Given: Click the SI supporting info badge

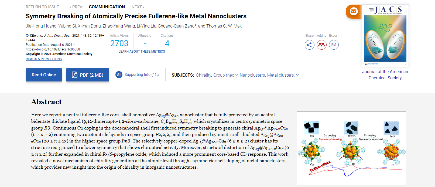Looking at the screenshot, I should click(119, 75).
